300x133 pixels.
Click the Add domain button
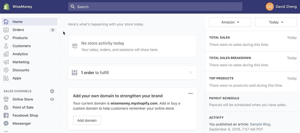click(x=87, y=120)
